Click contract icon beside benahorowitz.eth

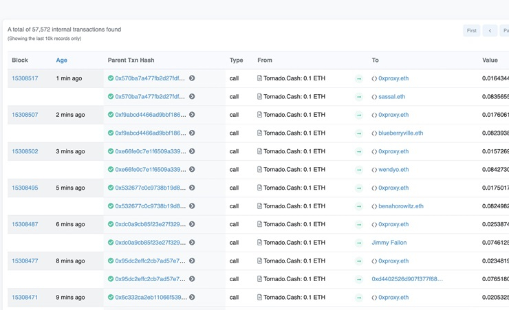[x=374, y=206]
